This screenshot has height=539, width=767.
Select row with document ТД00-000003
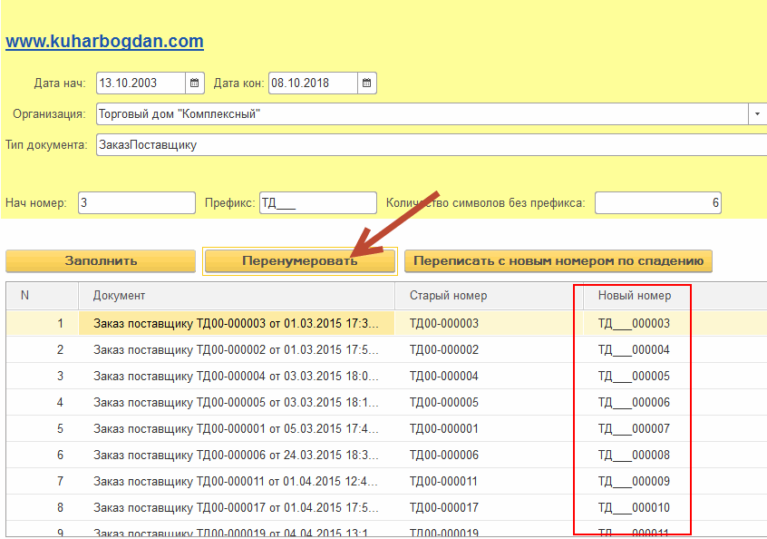pyautogui.click(x=236, y=324)
